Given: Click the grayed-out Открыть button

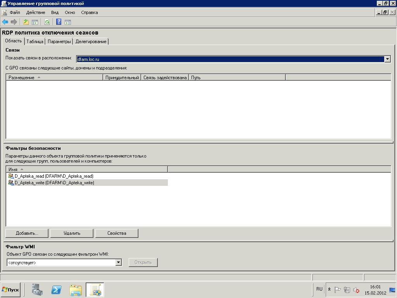Looking at the screenshot, I should click(x=143, y=262).
